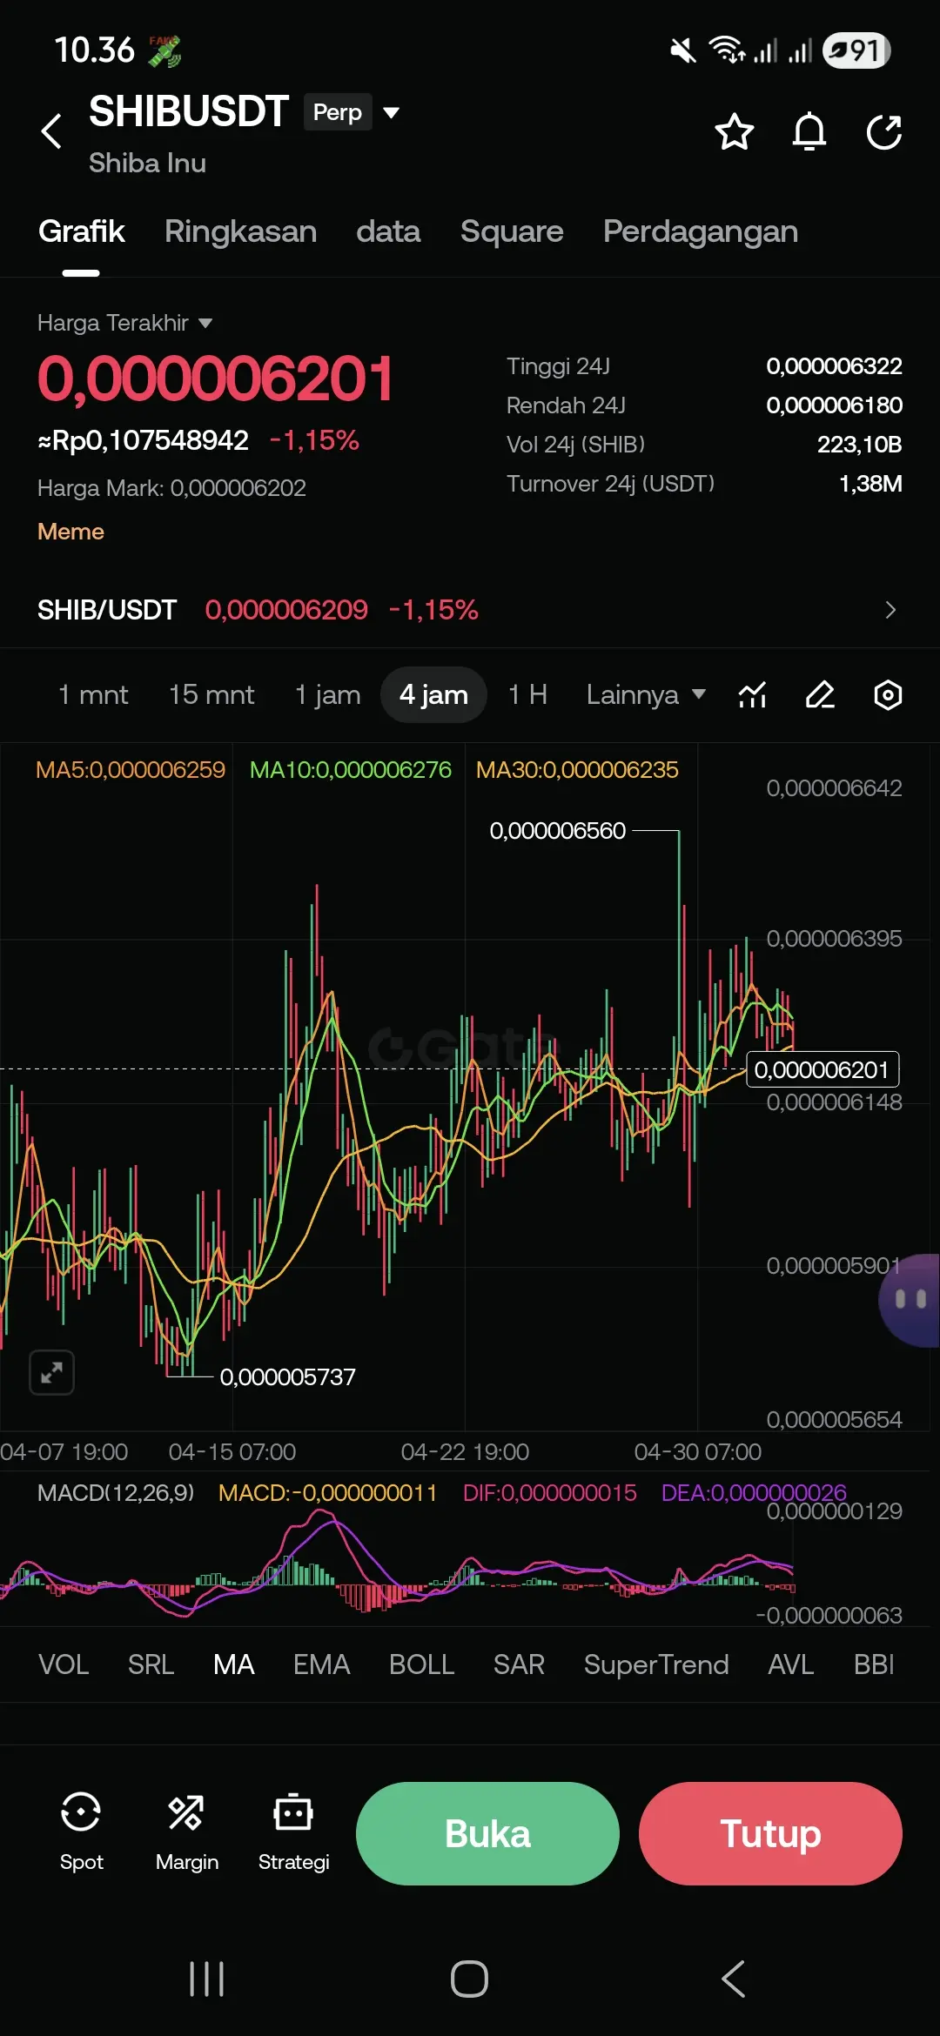Switch to Square tab
The width and height of the screenshot is (940, 2036).
512,231
